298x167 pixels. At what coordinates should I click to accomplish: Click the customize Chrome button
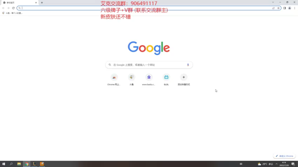tap(284, 156)
